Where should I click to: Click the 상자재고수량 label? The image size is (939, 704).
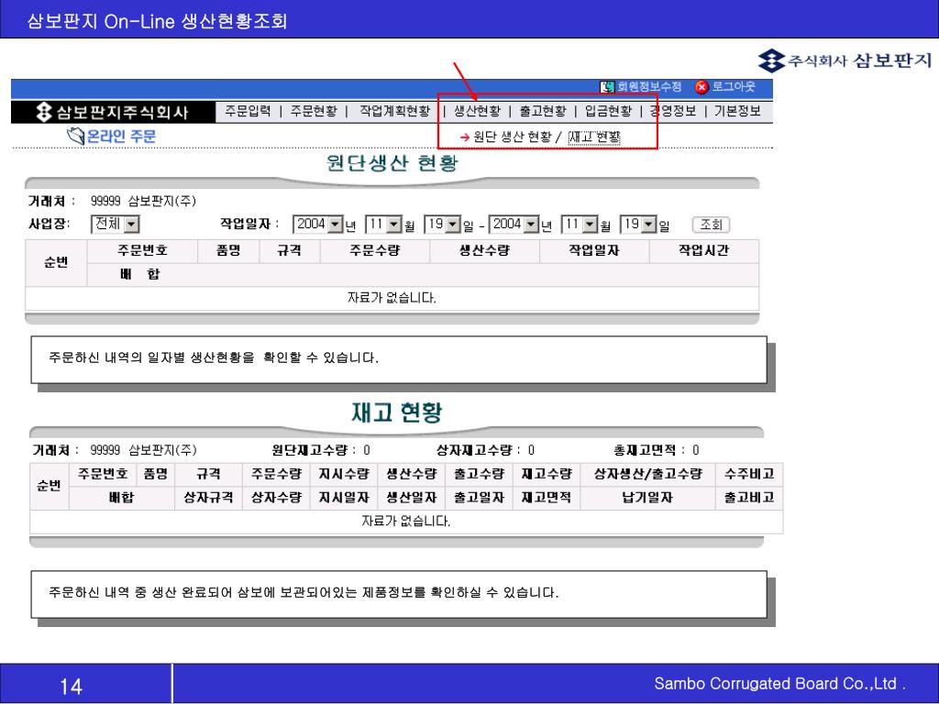(474, 450)
